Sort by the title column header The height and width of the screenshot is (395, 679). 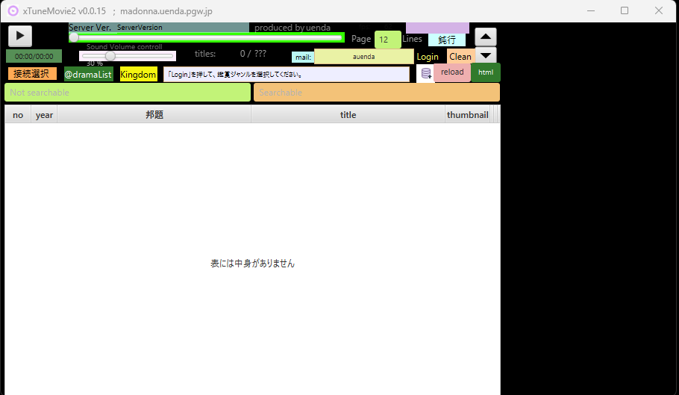pos(348,115)
